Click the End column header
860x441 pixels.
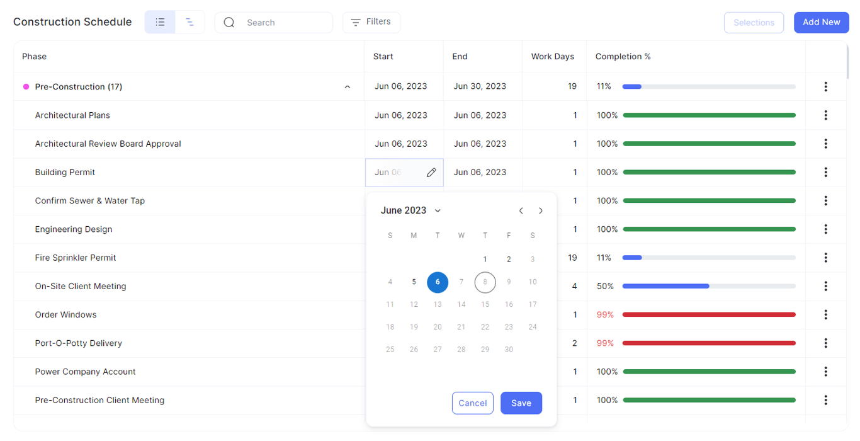(460, 57)
